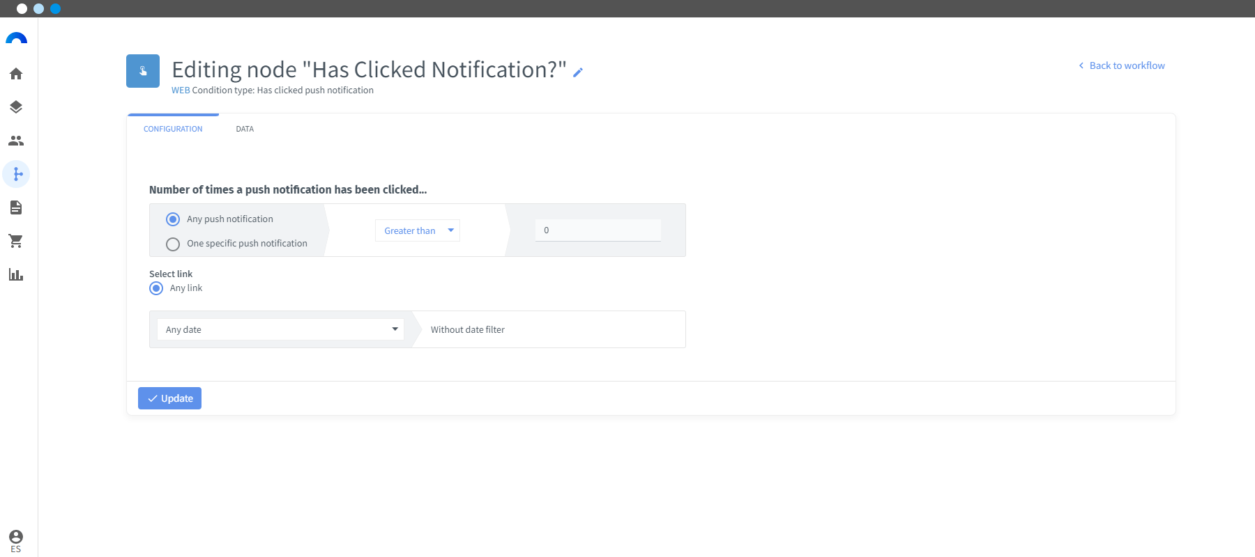Click the second light blue window dot

39,9
